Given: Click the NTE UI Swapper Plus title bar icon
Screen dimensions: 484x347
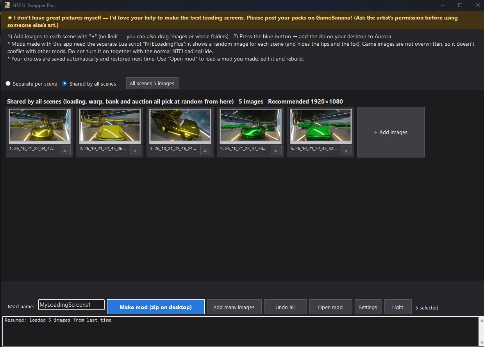Looking at the screenshot, I should [x=7, y=5].
